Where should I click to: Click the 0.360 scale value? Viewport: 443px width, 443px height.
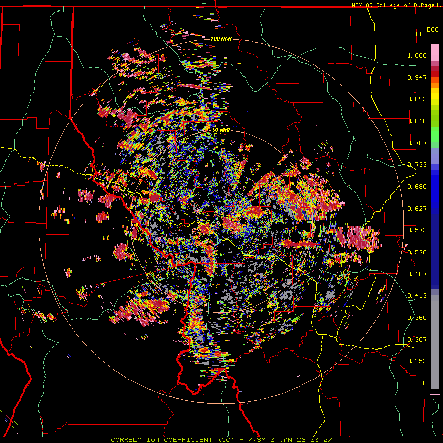click(x=417, y=317)
